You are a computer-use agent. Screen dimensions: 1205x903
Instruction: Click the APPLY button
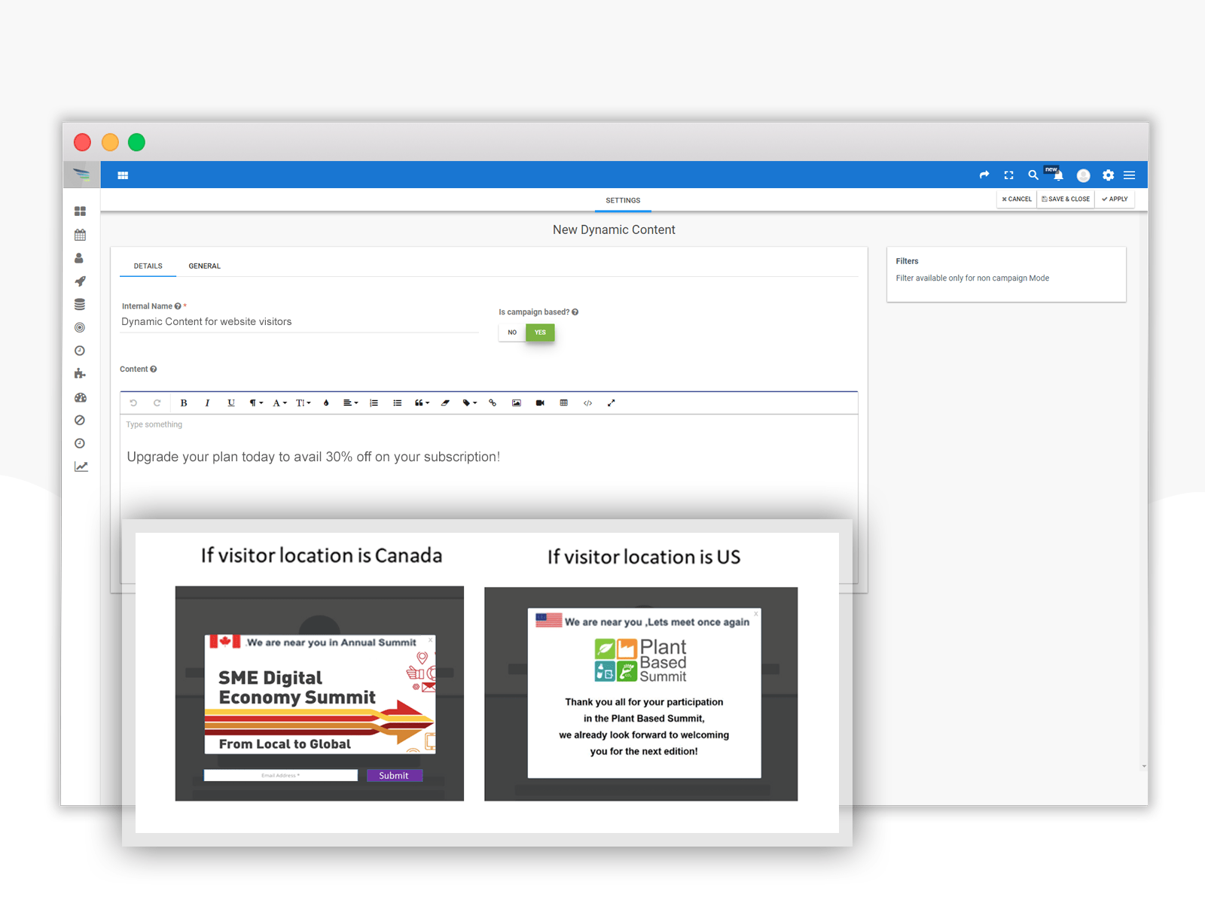pyautogui.click(x=1115, y=199)
